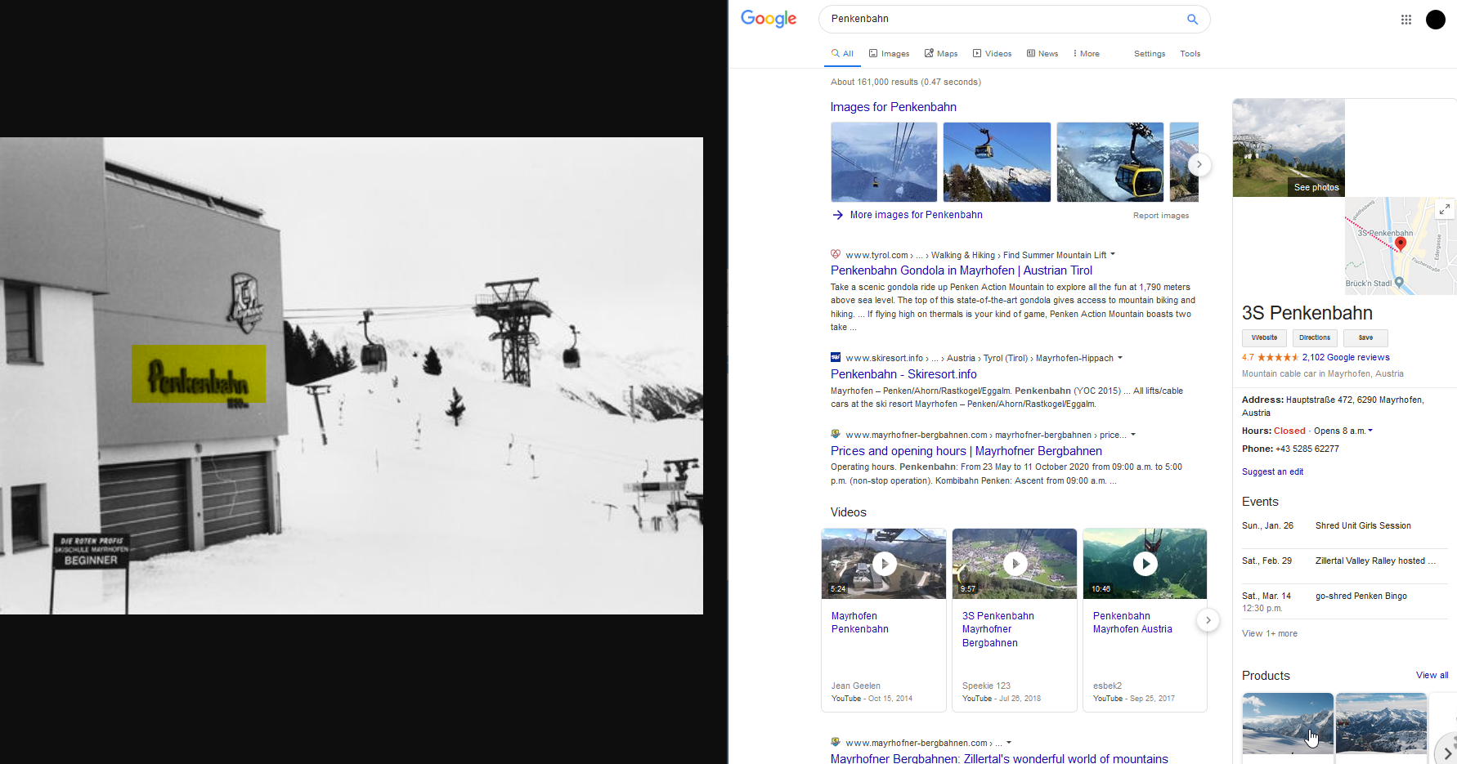
Task: Open Zillertal's wonderful world of mountains result
Action: coord(999,758)
